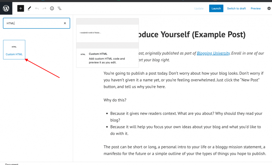Open the post Preview
The image size is (272, 165).
pos(255,8)
